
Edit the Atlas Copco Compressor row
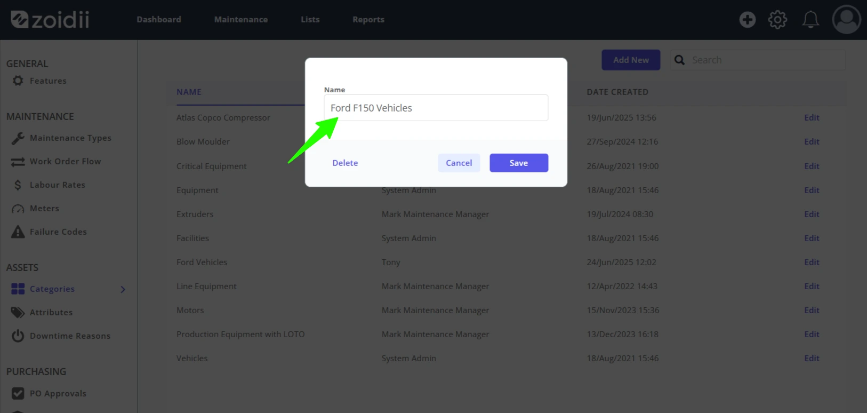pyautogui.click(x=812, y=117)
